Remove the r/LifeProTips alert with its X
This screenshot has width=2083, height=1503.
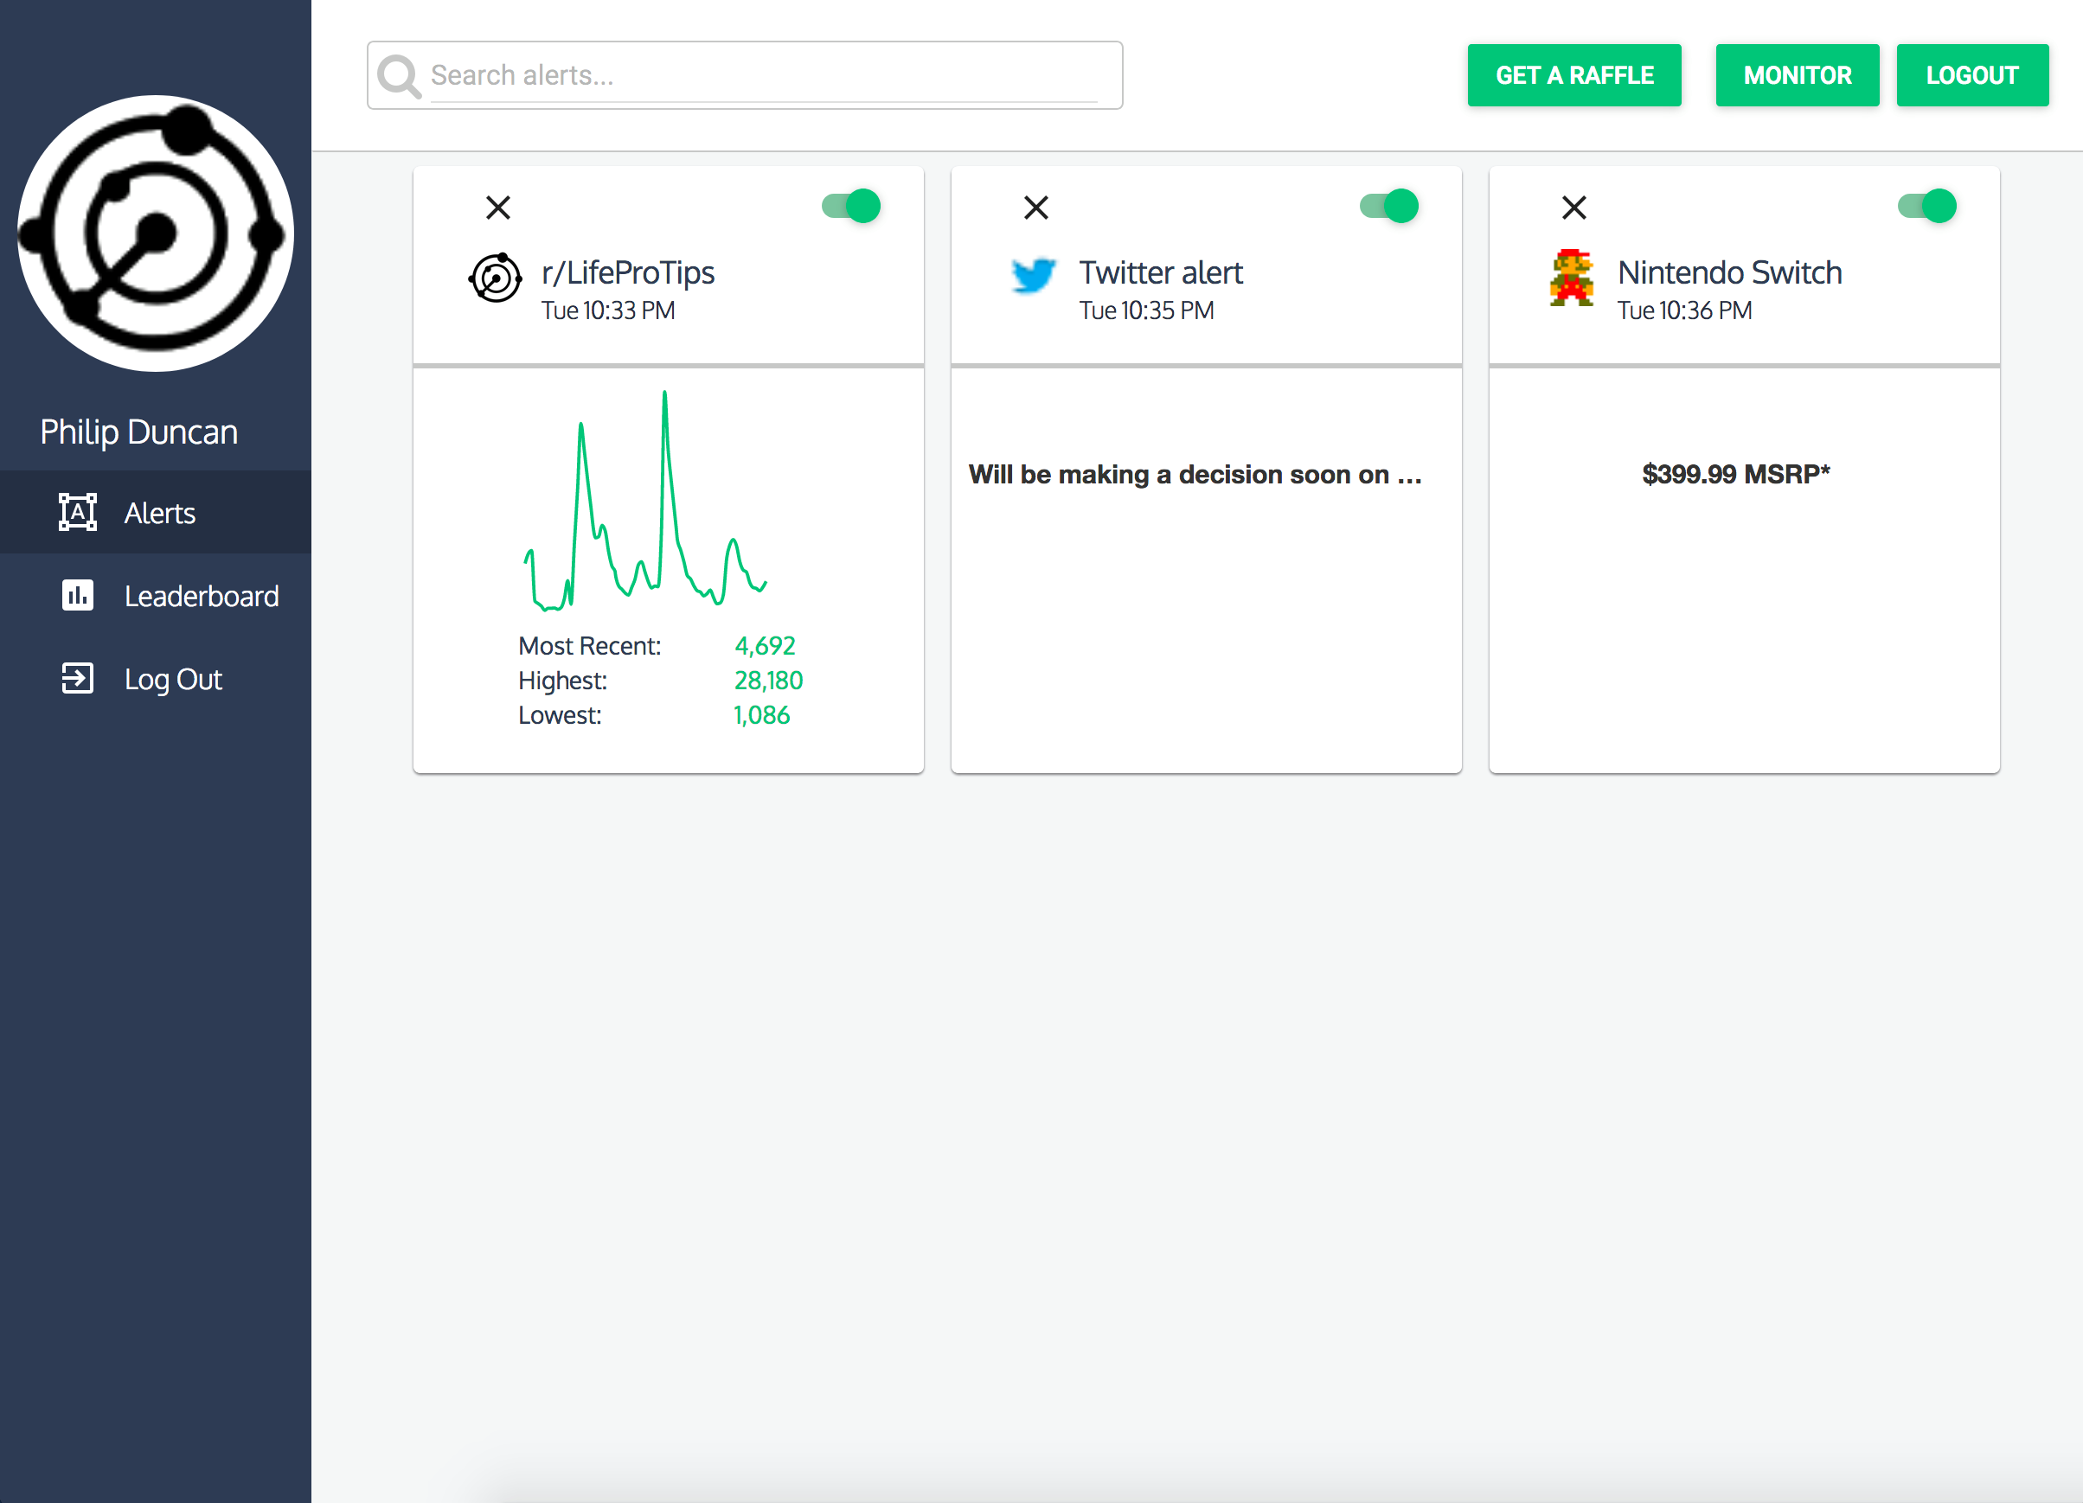pos(497,208)
